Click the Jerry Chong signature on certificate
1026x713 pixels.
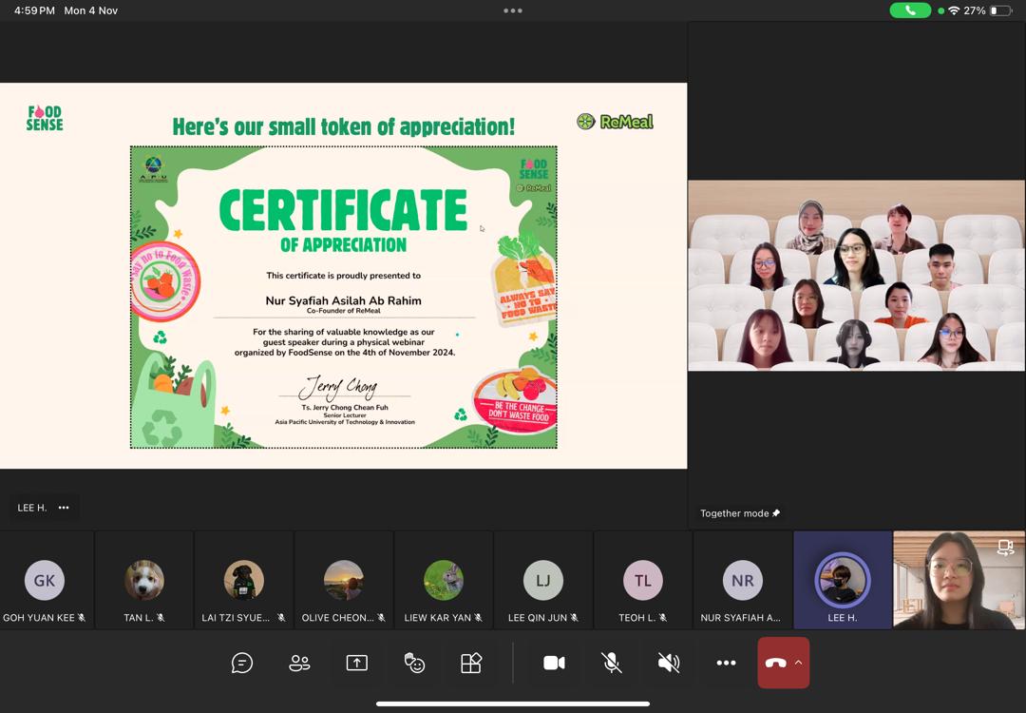click(x=340, y=388)
